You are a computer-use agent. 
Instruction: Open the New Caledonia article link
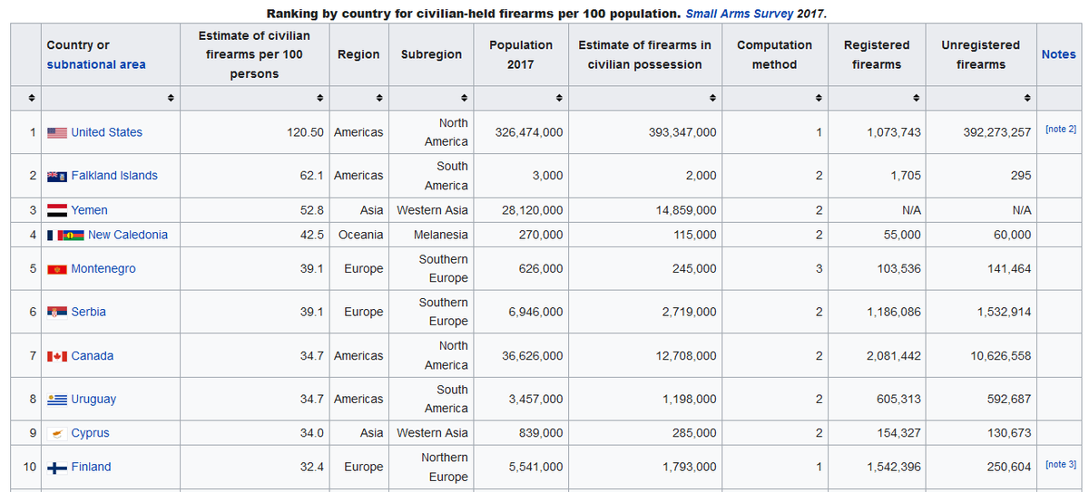pyautogui.click(x=128, y=235)
